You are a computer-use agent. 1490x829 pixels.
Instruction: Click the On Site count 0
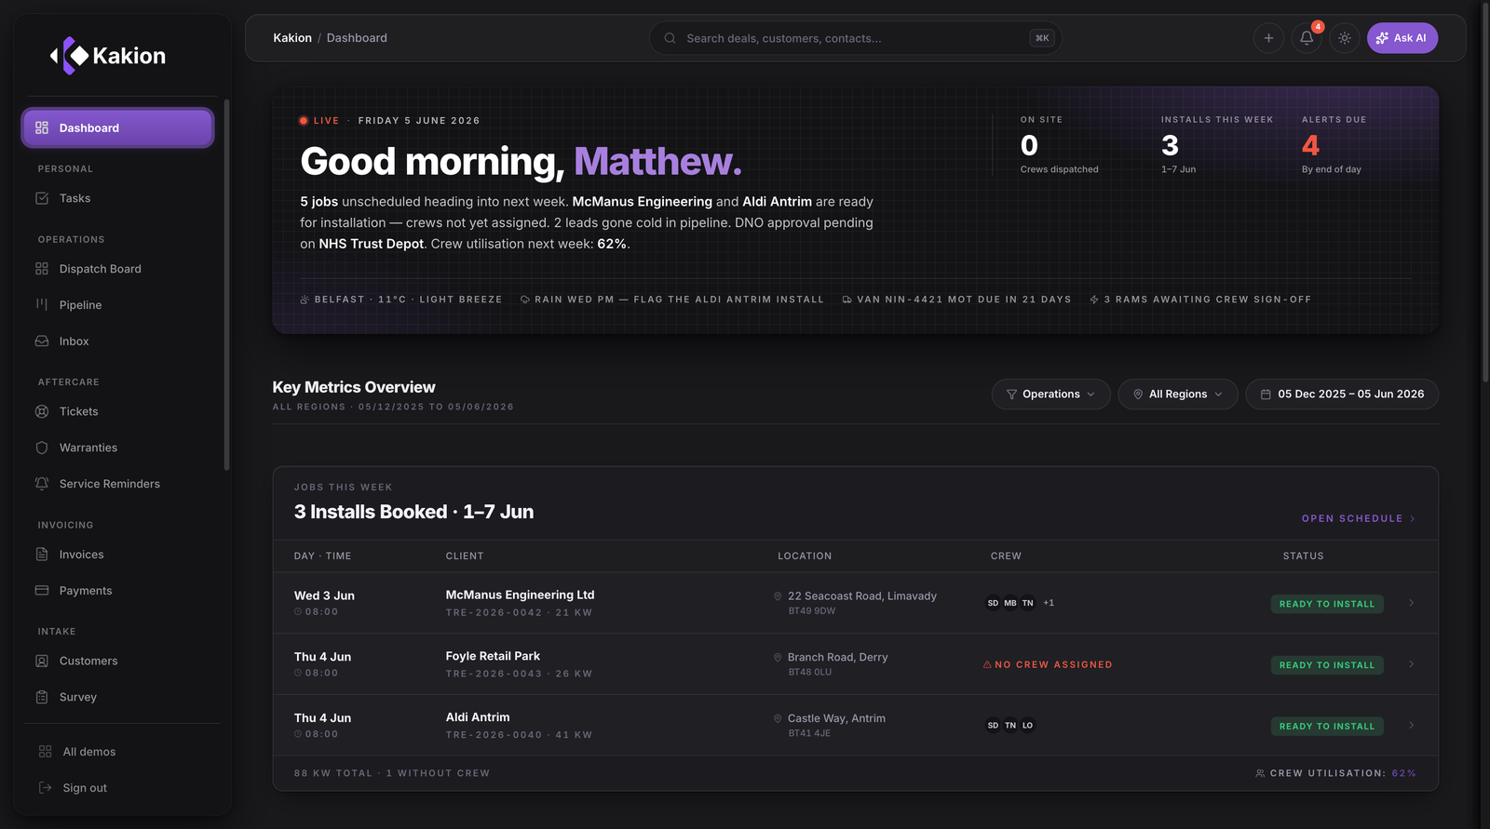1029,145
